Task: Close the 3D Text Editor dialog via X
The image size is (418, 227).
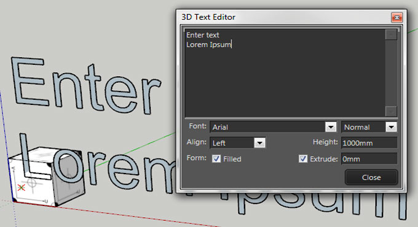Action: [x=396, y=17]
